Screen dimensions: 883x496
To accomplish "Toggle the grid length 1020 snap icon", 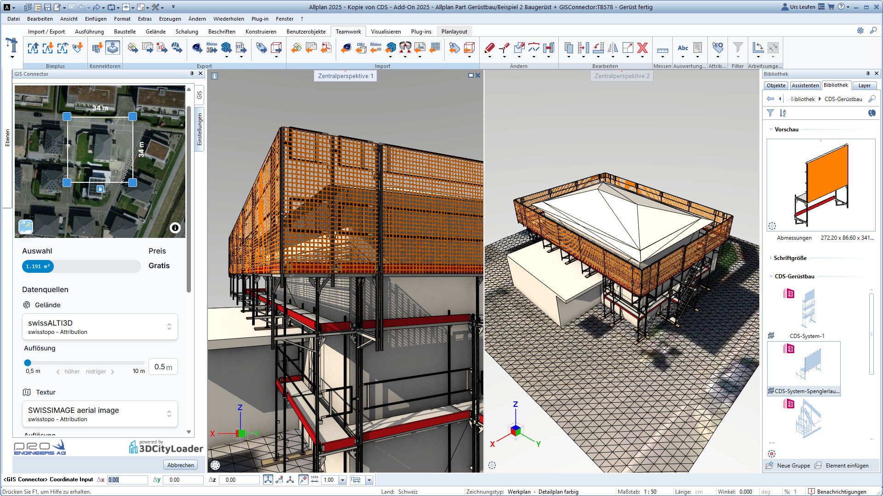I will (x=315, y=480).
